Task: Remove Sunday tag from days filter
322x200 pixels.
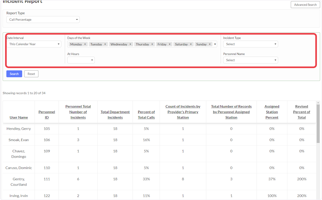Action: (210, 44)
